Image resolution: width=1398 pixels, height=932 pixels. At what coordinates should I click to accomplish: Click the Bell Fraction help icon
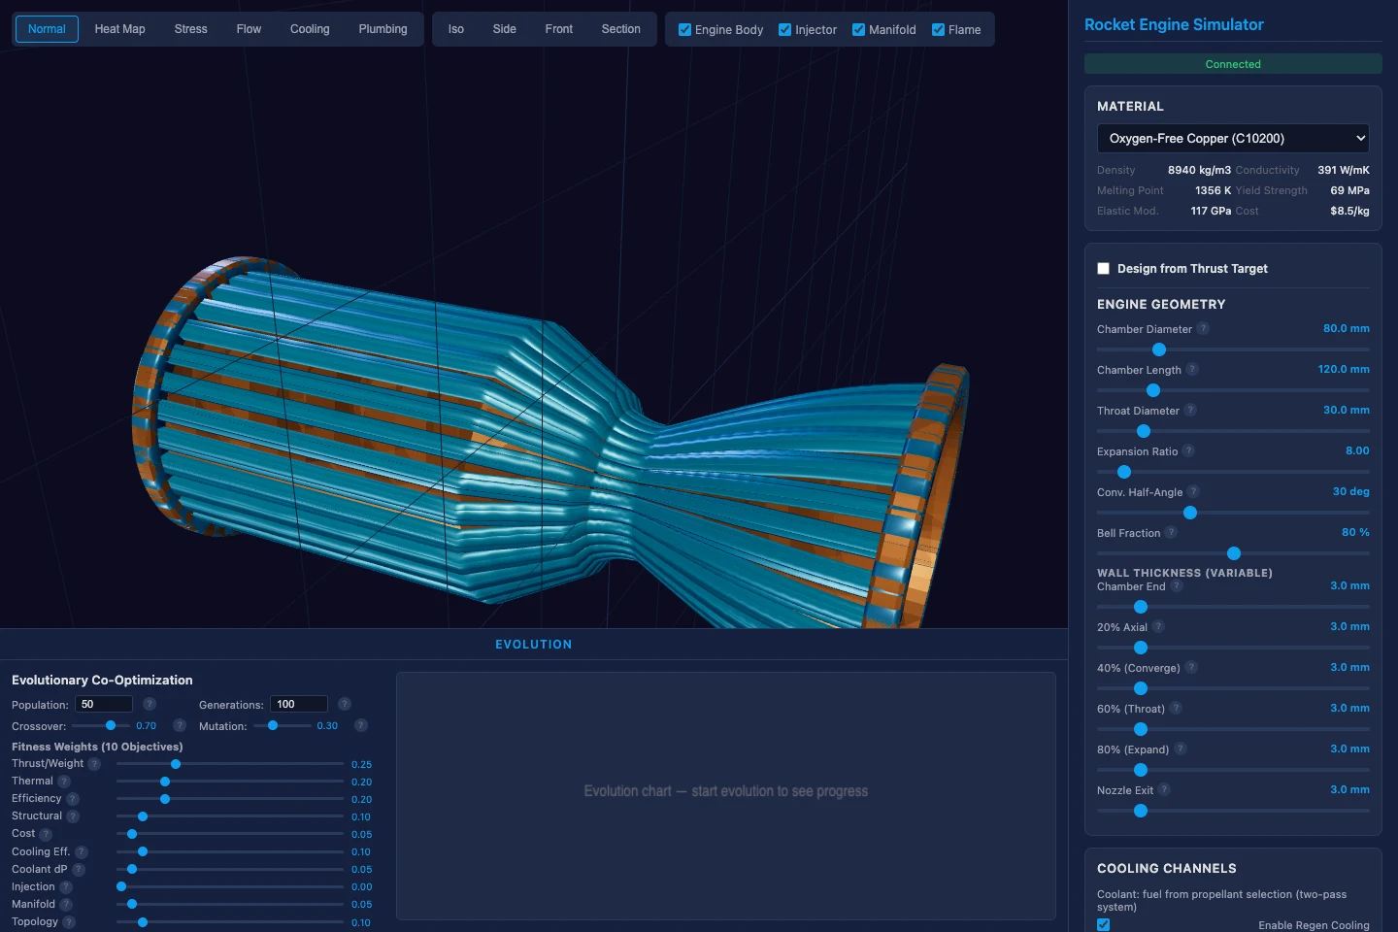tap(1171, 532)
